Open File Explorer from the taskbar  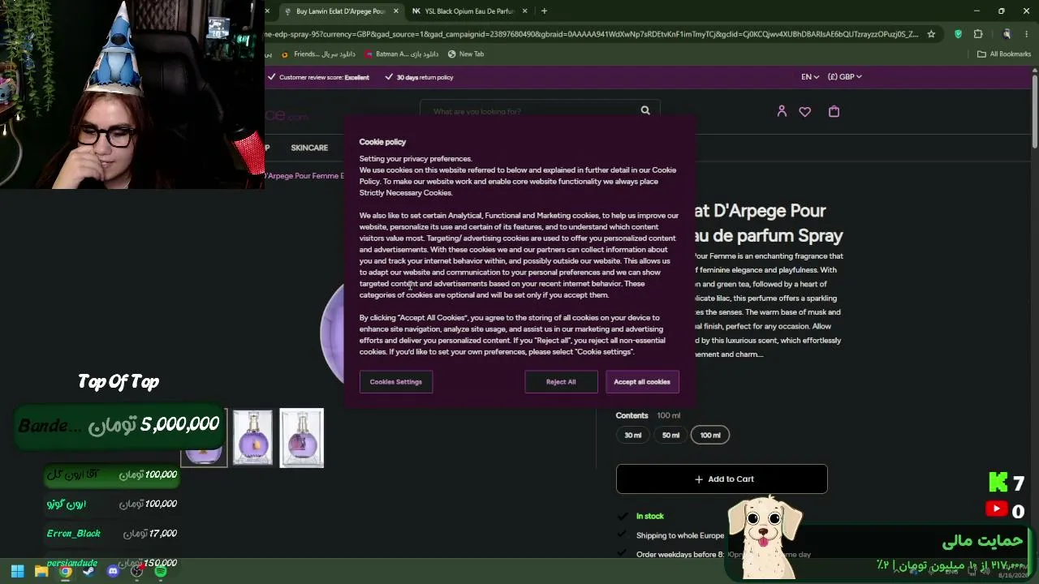tap(41, 572)
